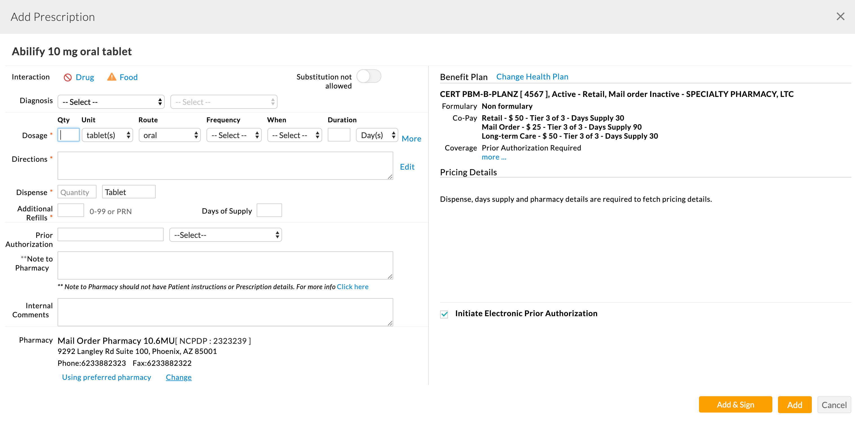Toggle Substitution not allowed switch
This screenshot has width=855, height=432.
pos(369,77)
